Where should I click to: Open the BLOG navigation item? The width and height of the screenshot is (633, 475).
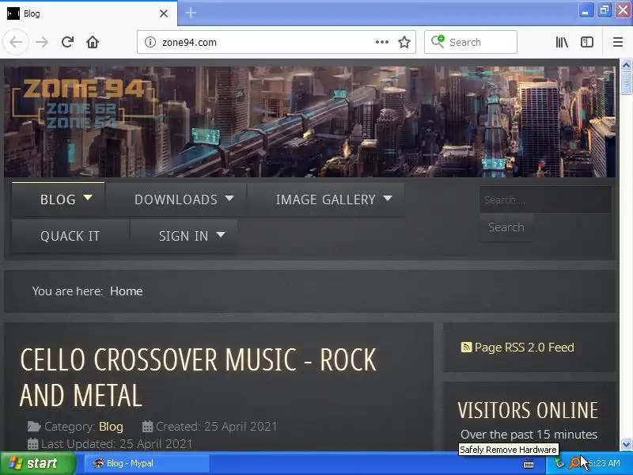(x=58, y=199)
